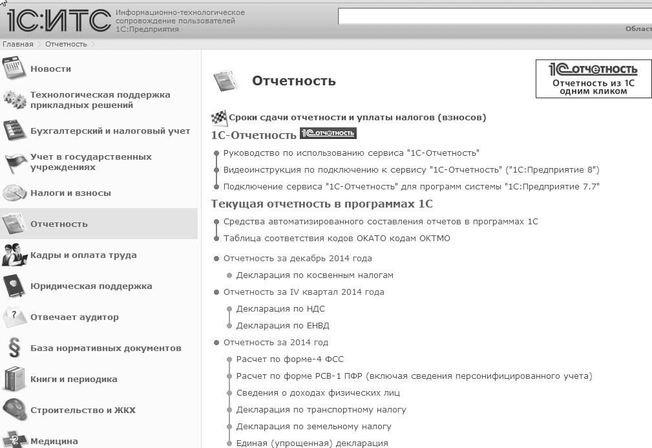Click the small 1С-Отчетность badge next to heading
This screenshot has width=652, height=448.
[x=328, y=133]
